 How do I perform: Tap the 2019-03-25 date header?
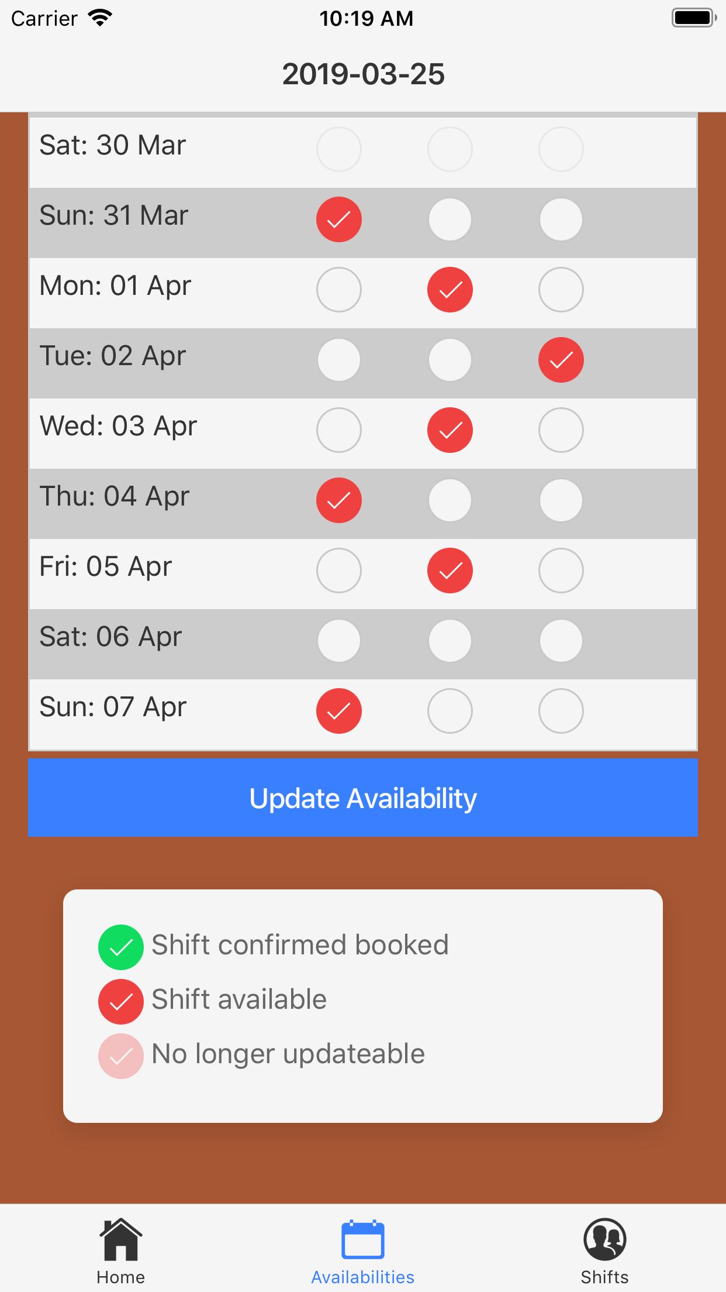click(363, 74)
